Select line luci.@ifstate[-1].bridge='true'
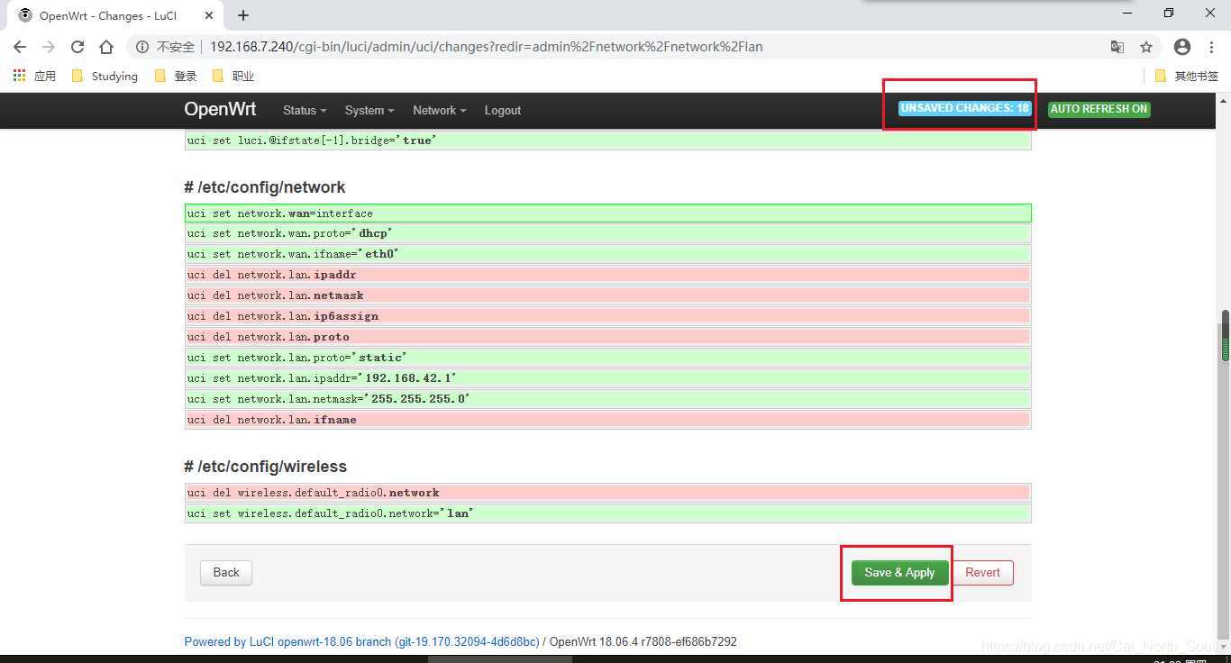This screenshot has height=663, width=1231. coord(608,141)
